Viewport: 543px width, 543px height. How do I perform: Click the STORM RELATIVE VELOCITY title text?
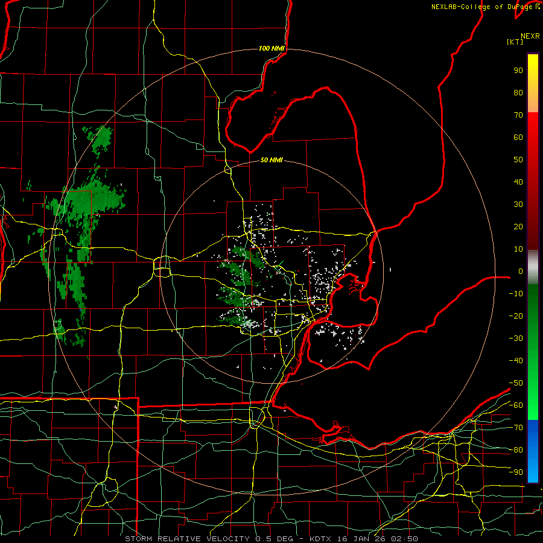[187, 539]
